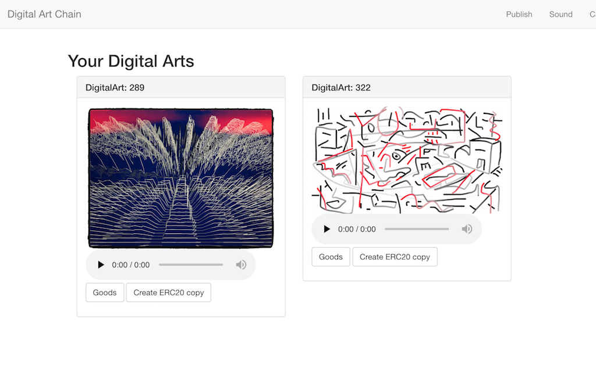Image resolution: width=596 pixels, height=365 pixels.
Task: Play audio for DigitalArt 289
Action: pyautogui.click(x=101, y=265)
